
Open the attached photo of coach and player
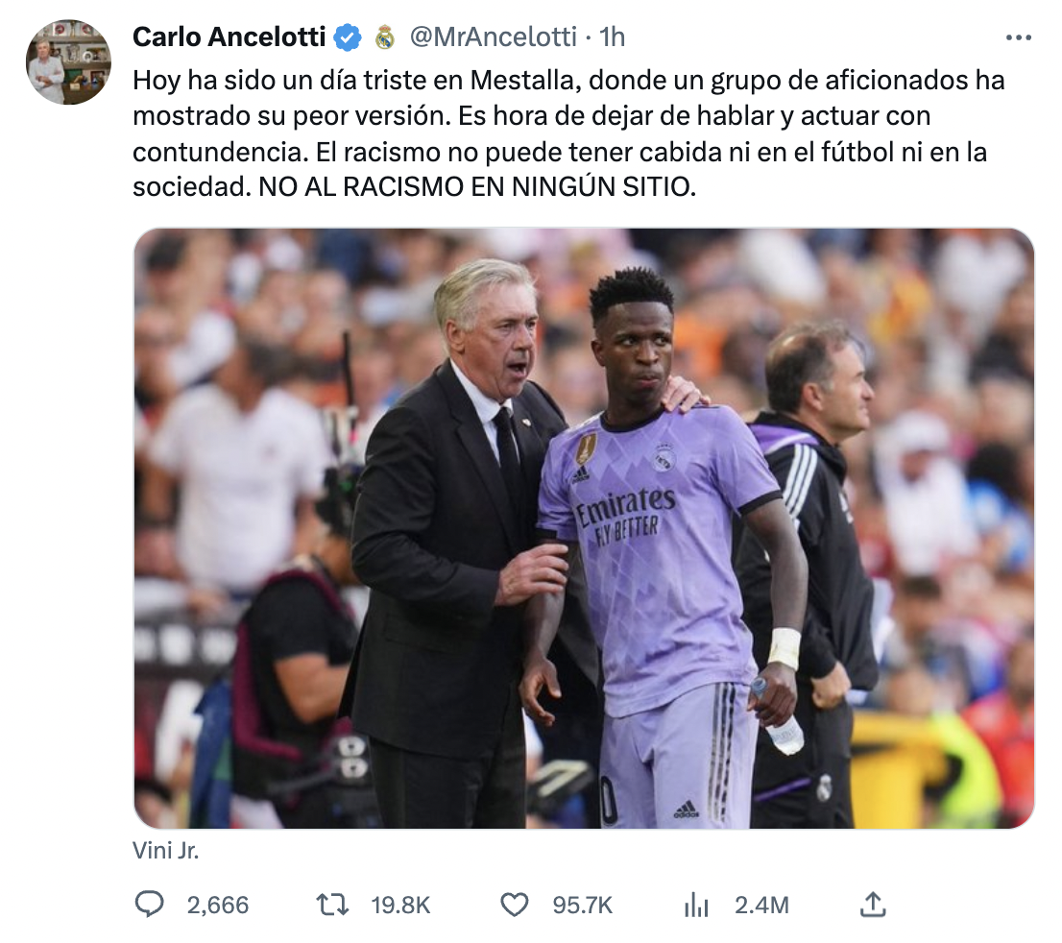584,528
